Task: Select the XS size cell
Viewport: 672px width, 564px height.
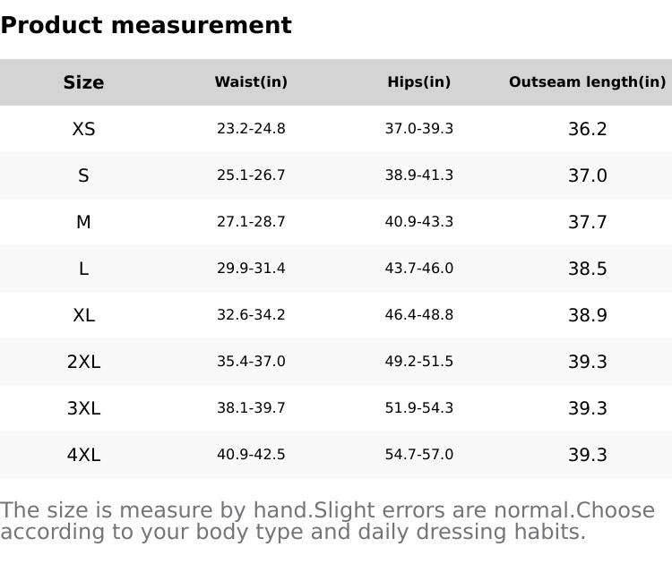Action: (83, 129)
